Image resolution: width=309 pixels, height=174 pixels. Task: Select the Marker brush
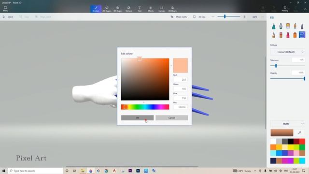[x=274, y=26]
